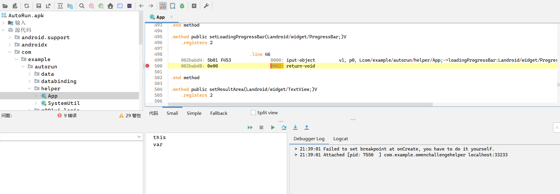Open a file with the folder icon
Screen dimensions: 560x194
(x=5, y=6)
